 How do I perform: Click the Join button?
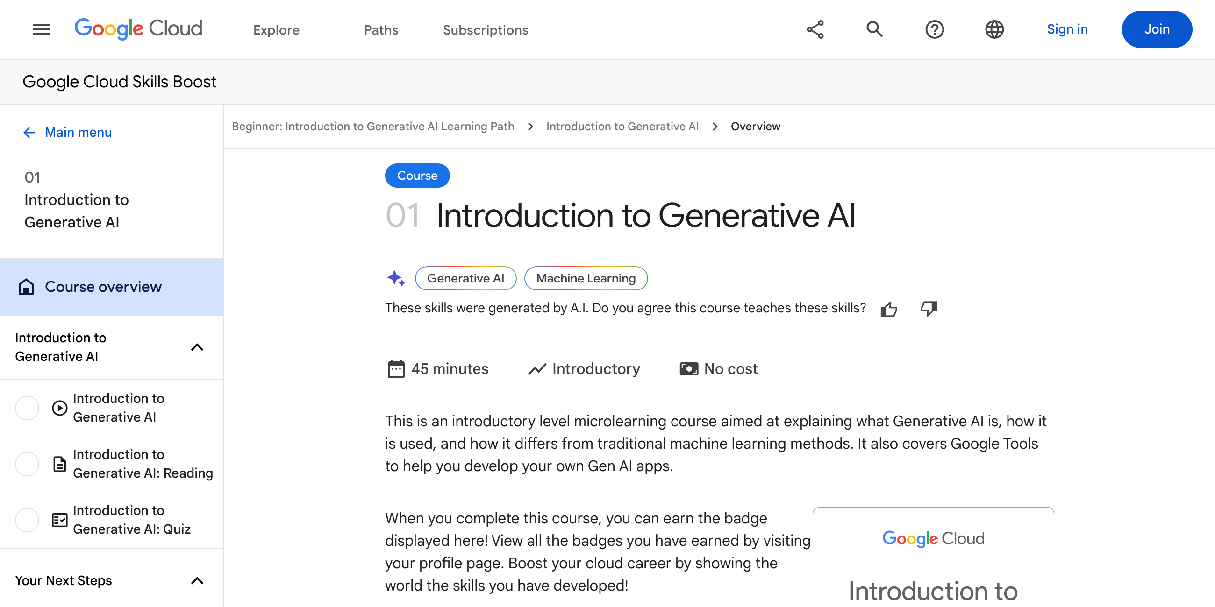pos(1157,29)
